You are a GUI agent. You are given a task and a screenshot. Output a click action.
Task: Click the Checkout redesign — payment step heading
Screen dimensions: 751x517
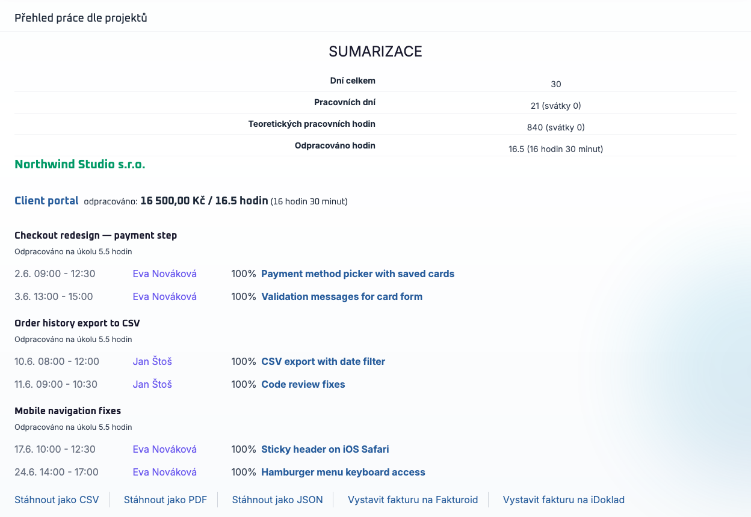pos(96,236)
